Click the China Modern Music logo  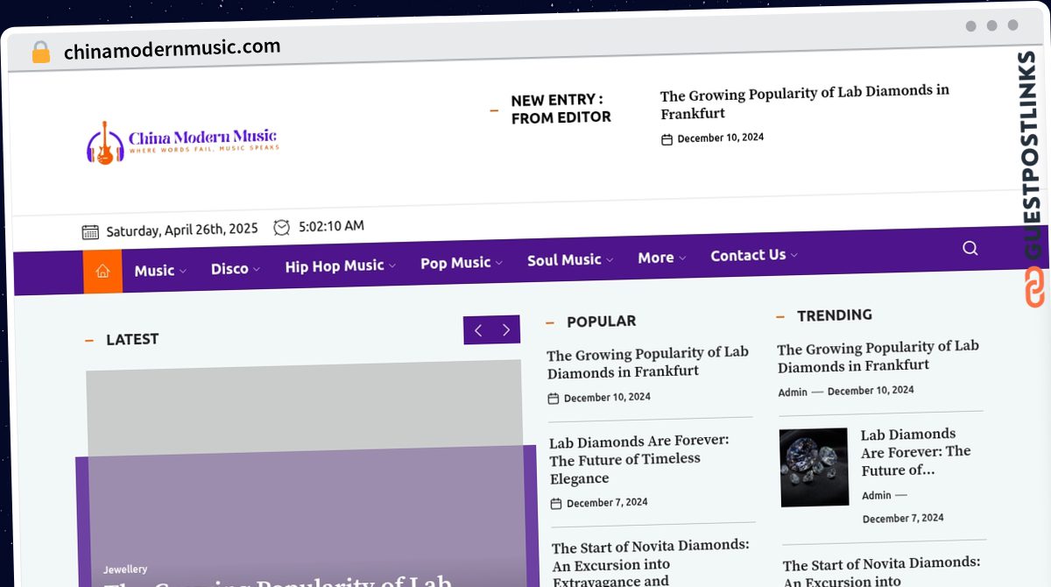[x=182, y=142]
